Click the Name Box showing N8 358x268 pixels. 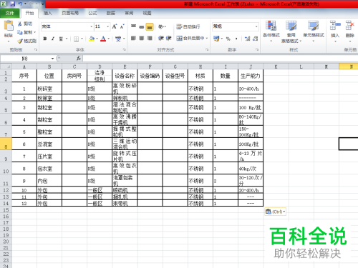(25, 59)
